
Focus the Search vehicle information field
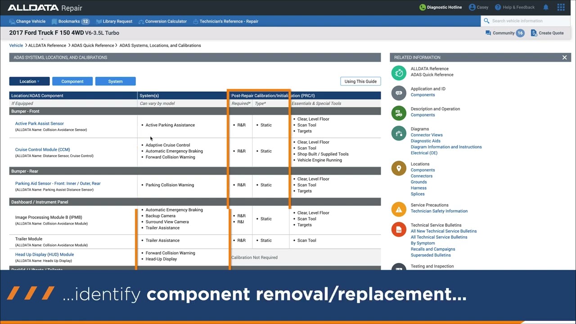525,21
